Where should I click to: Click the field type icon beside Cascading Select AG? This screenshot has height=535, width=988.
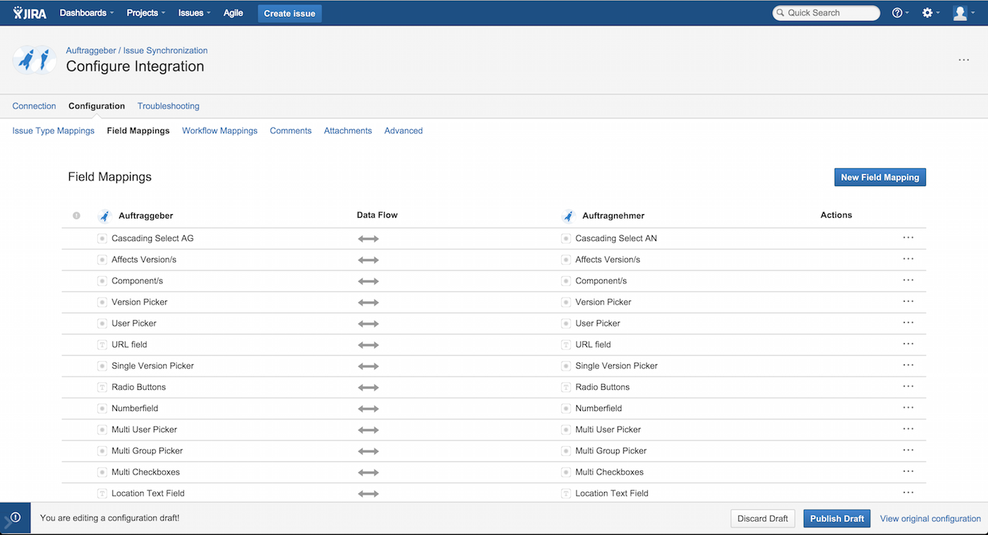click(x=102, y=239)
